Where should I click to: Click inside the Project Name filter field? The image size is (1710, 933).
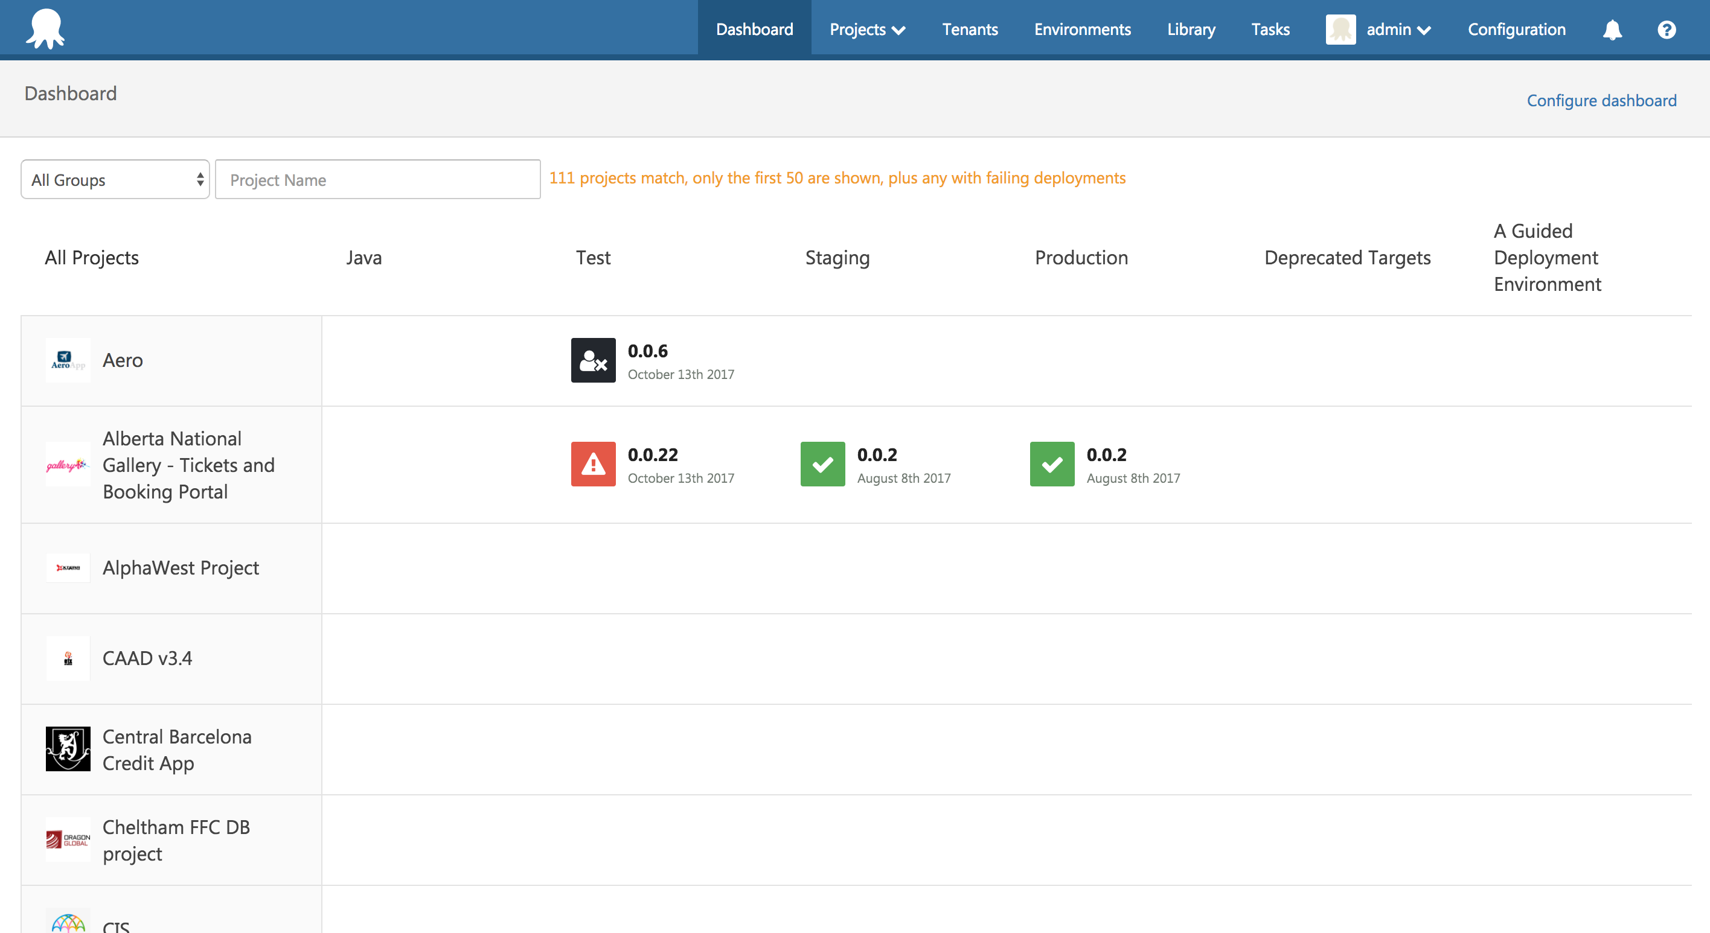point(376,179)
